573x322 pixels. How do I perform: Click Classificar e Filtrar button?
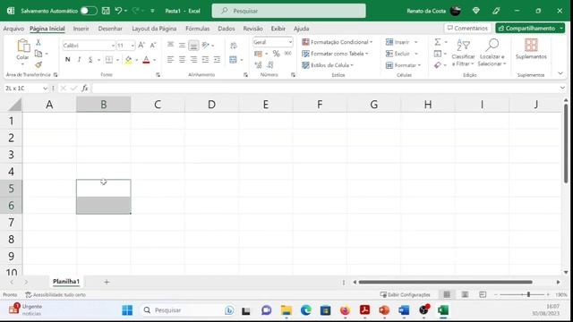[x=463, y=53]
